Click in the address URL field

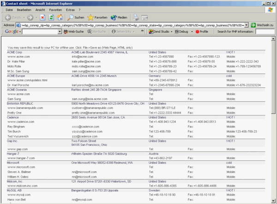(132, 25)
